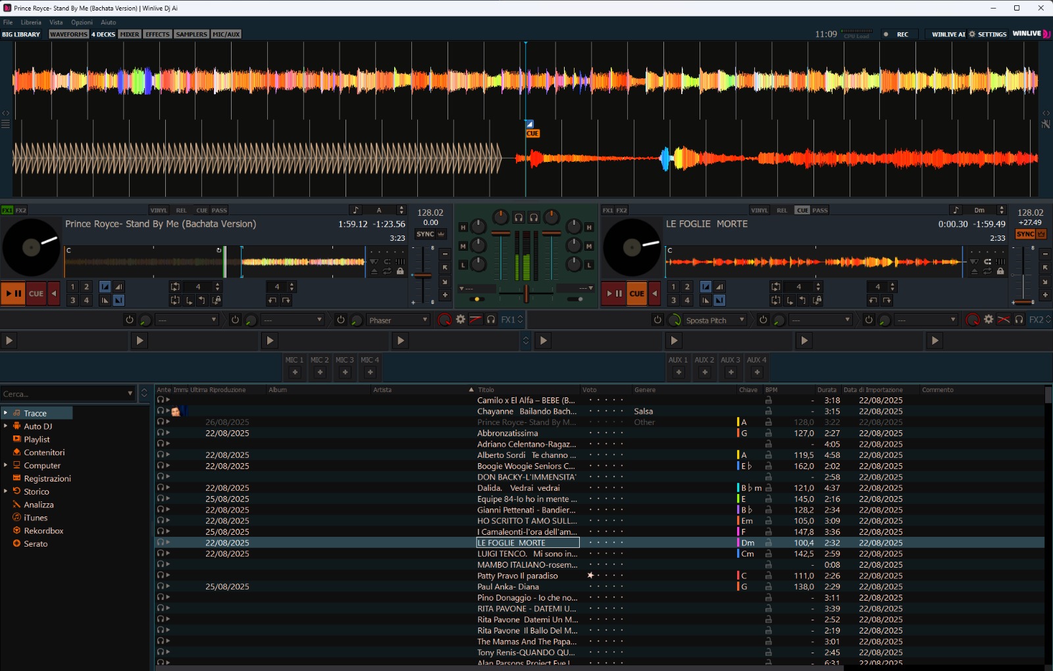
Task: Play or pause the Prince Royce deck
Action: point(13,293)
